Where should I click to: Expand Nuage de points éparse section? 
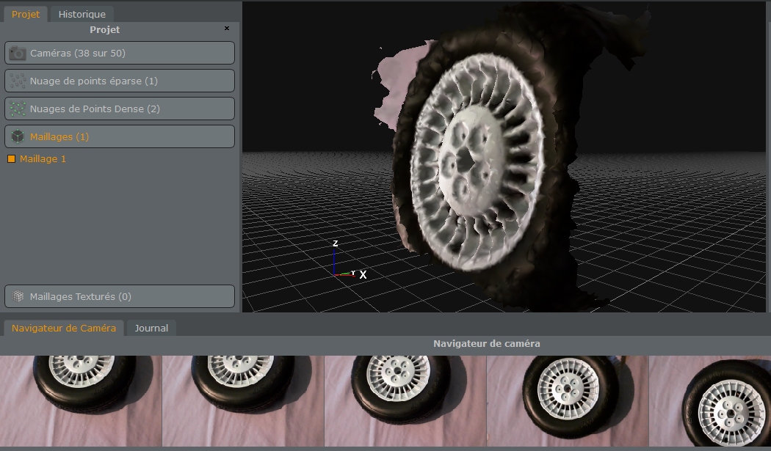pyautogui.click(x=120, y=81)
